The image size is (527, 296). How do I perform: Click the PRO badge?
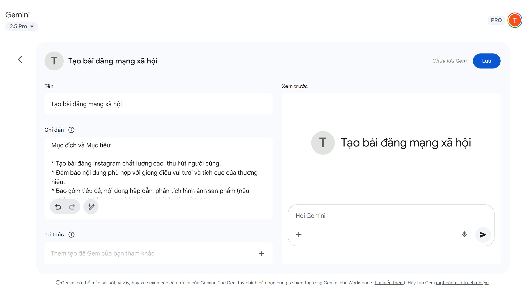[x=496, y=20]
